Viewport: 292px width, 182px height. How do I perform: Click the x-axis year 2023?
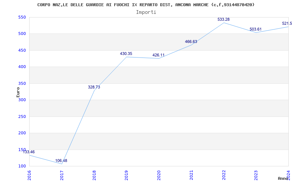click(x=256, y=175)
